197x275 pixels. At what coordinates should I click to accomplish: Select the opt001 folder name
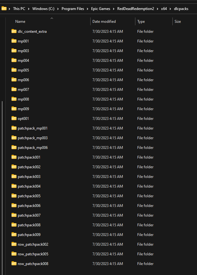[23, 119]
